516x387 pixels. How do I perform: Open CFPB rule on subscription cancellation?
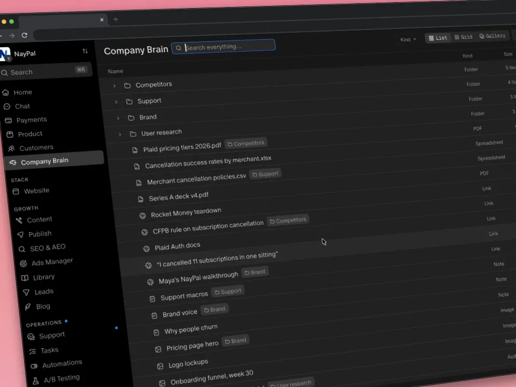208,227
